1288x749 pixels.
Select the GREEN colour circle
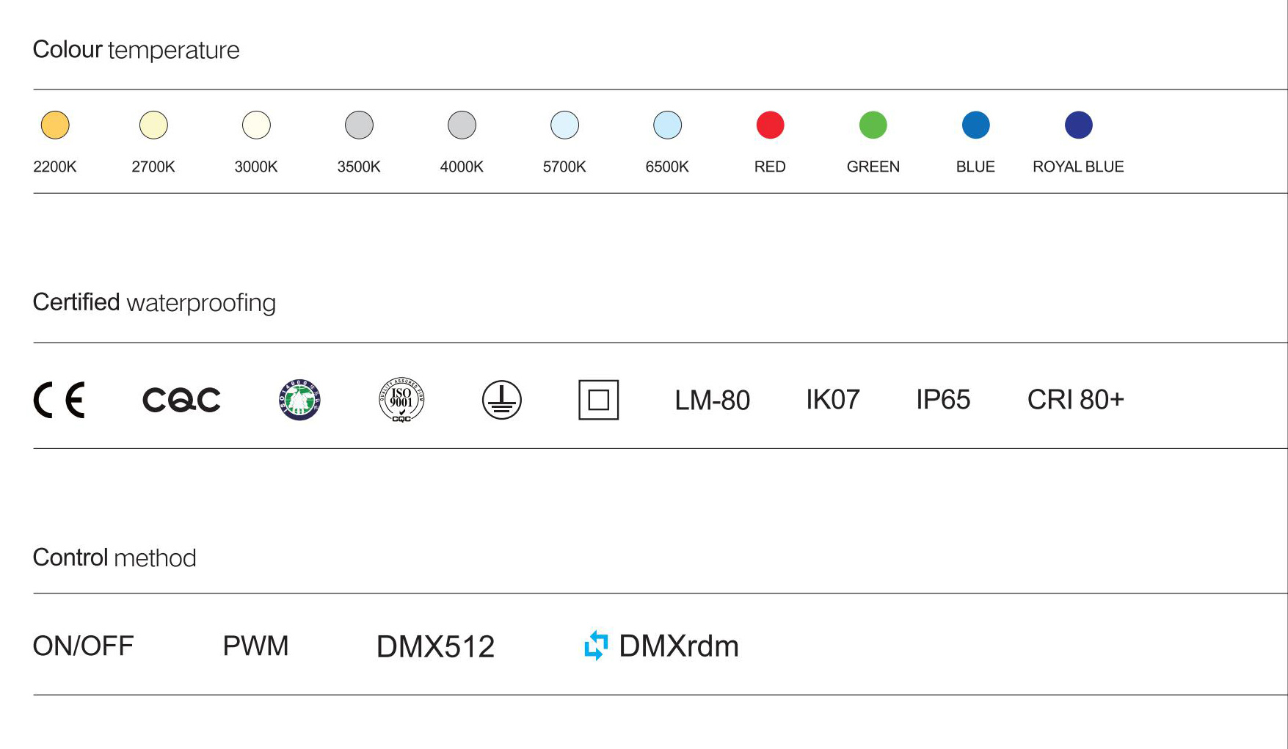(873, 125)
